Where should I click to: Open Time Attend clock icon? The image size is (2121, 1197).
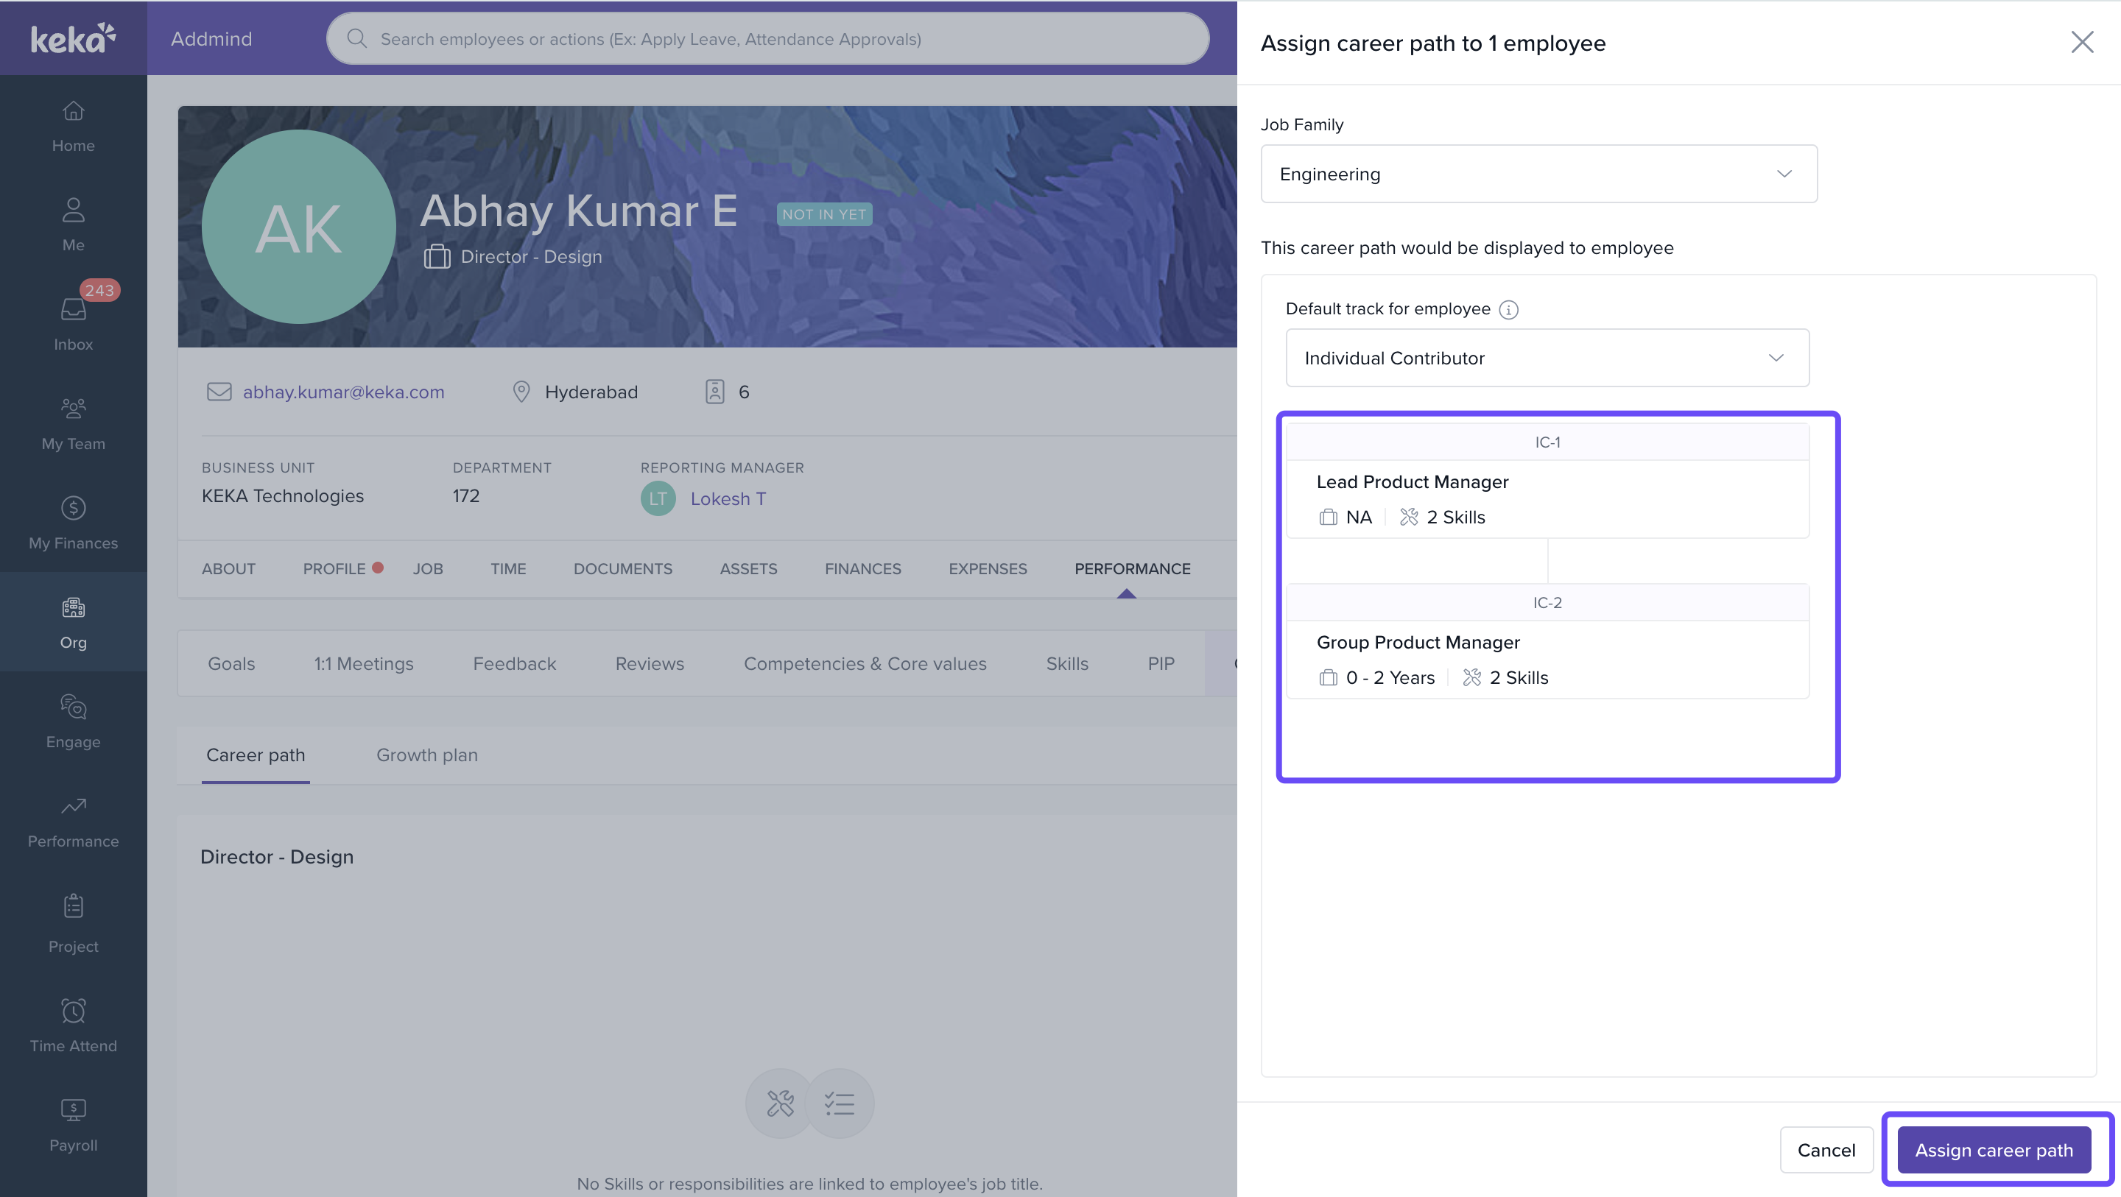[74, 1010]
